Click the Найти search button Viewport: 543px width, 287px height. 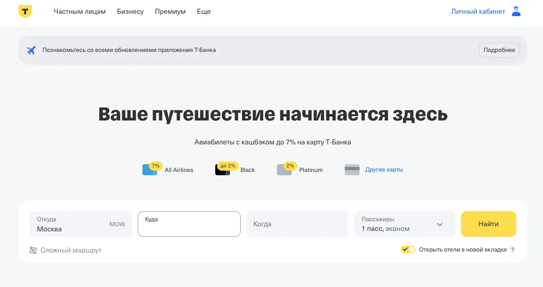pyautogui.click(x=488, y=224)
